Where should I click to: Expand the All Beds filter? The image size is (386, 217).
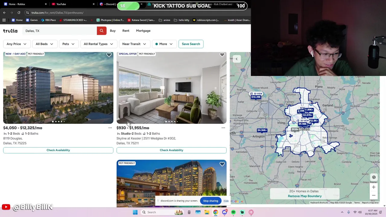point(45,44)
